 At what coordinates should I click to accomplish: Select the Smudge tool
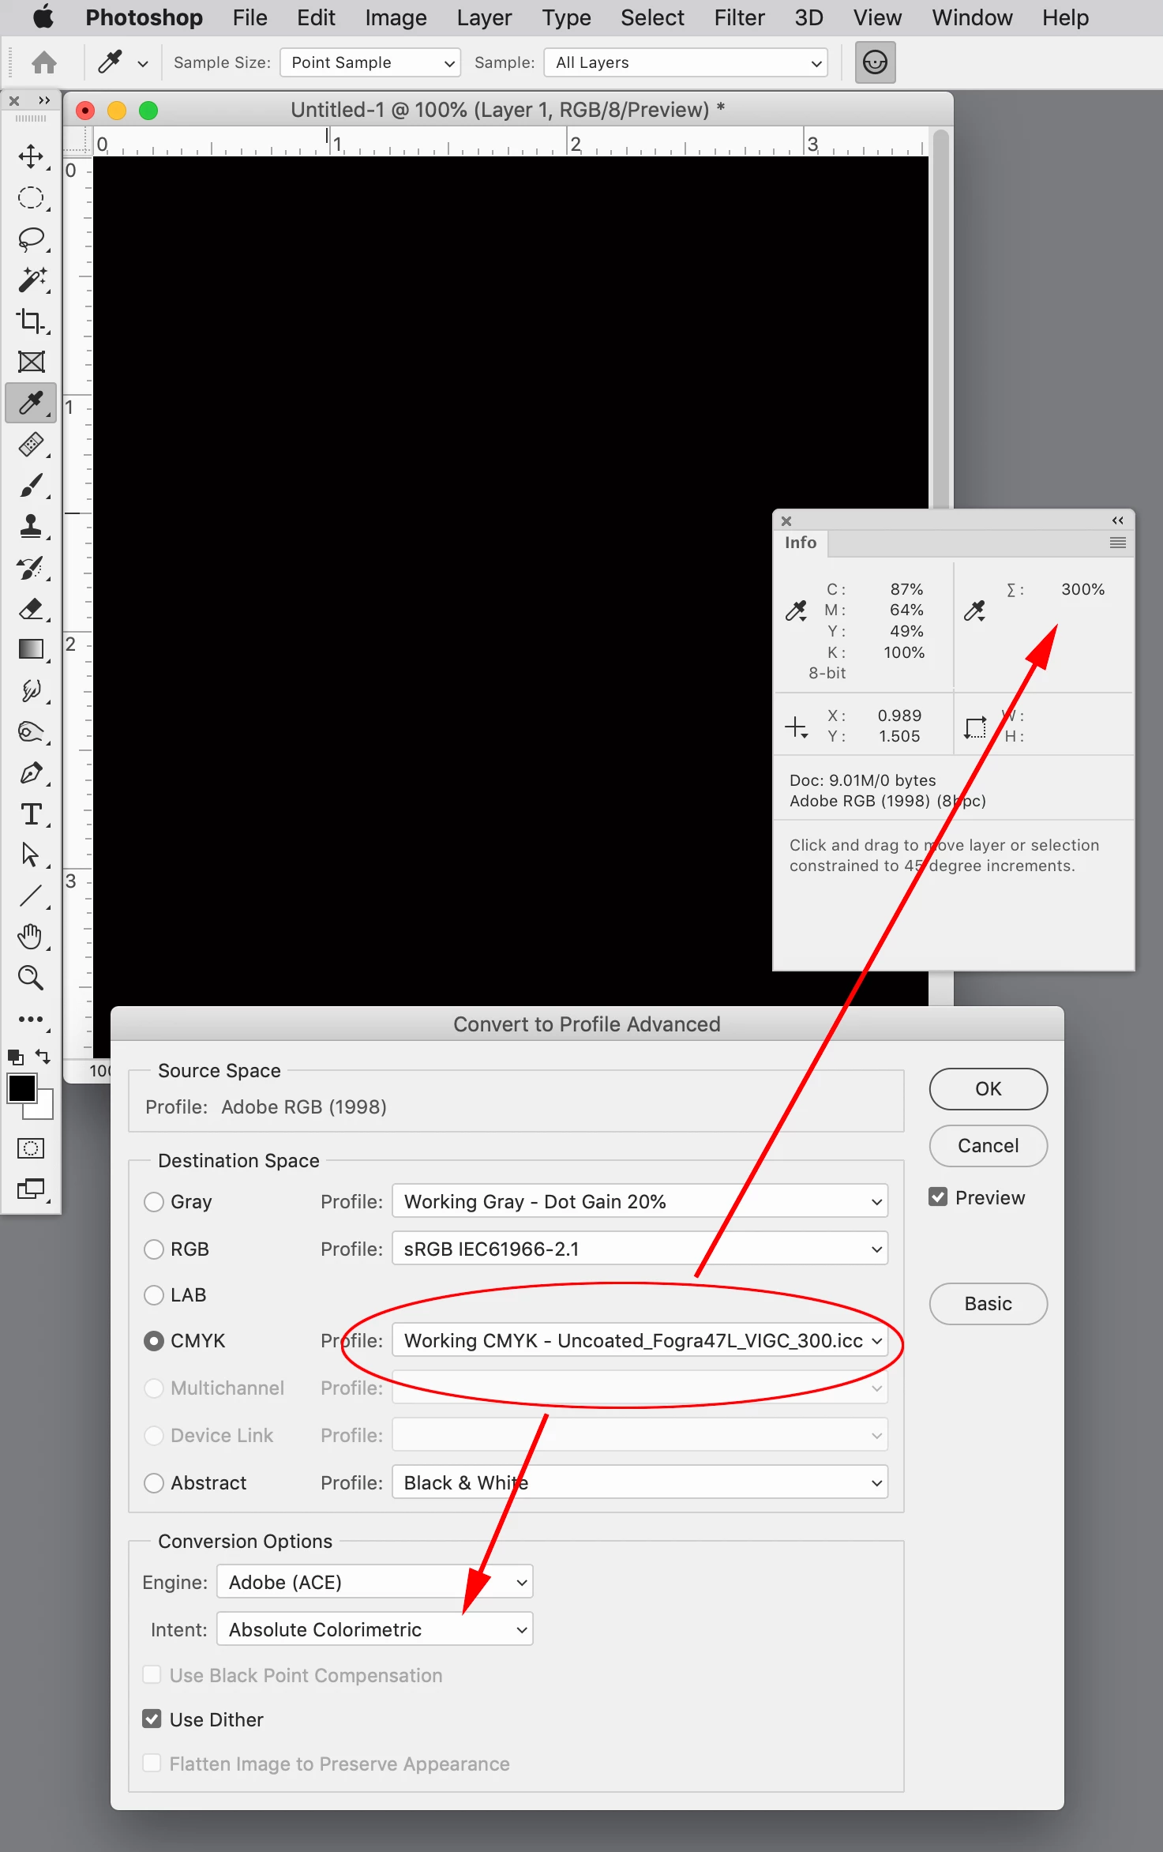point(31,690)
